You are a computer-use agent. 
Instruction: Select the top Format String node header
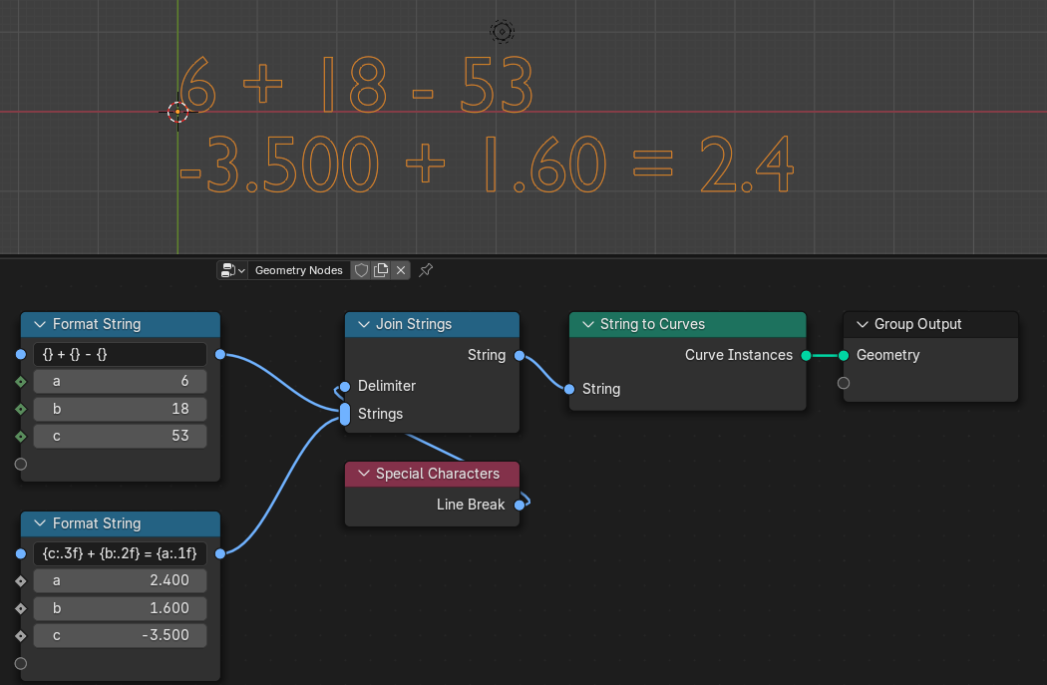(121, 324)
